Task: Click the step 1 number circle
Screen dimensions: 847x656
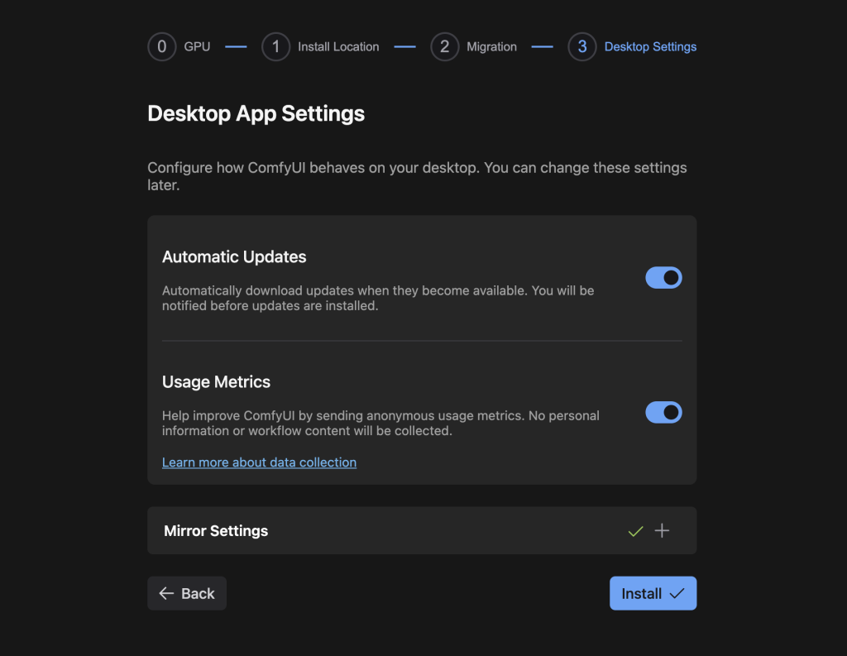Action: [276, 47]
